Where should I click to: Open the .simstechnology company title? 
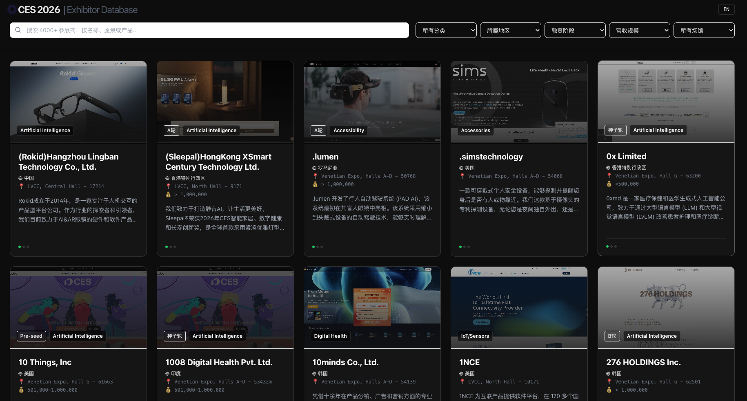click(491, 157)
